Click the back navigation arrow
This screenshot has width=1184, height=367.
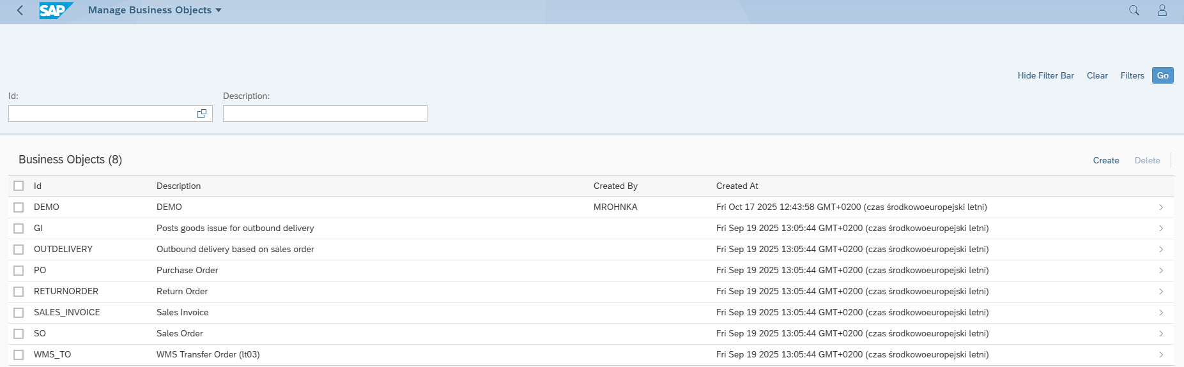[x=20, y=10]
